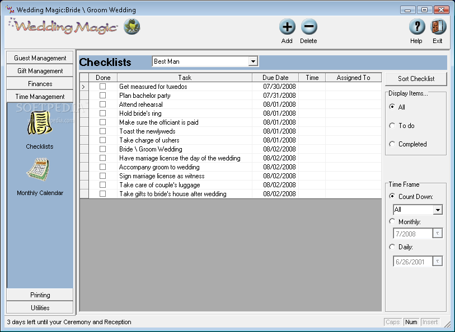Open the Best Man checklist dropdown
The height and width of the screenshot is (332, 455).
pyautogui.click(x=253, y=61)
